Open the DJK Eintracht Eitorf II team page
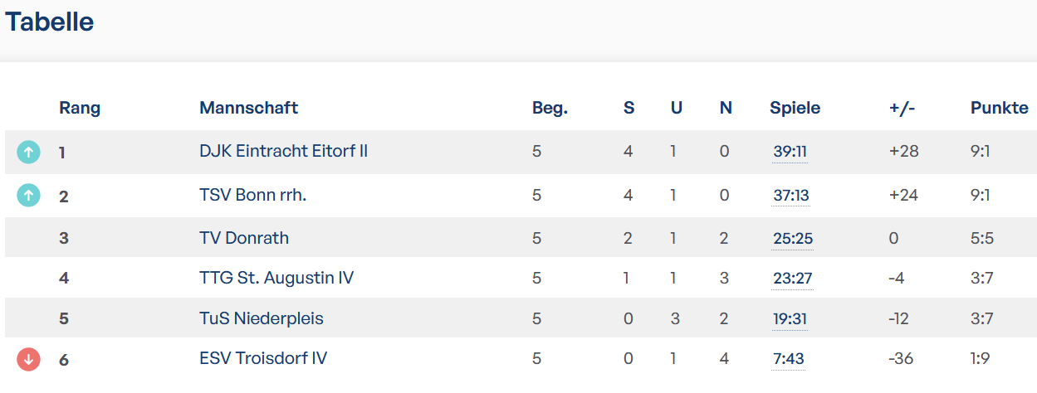This screenshot has height=393, width=1037. click(283, 151)
